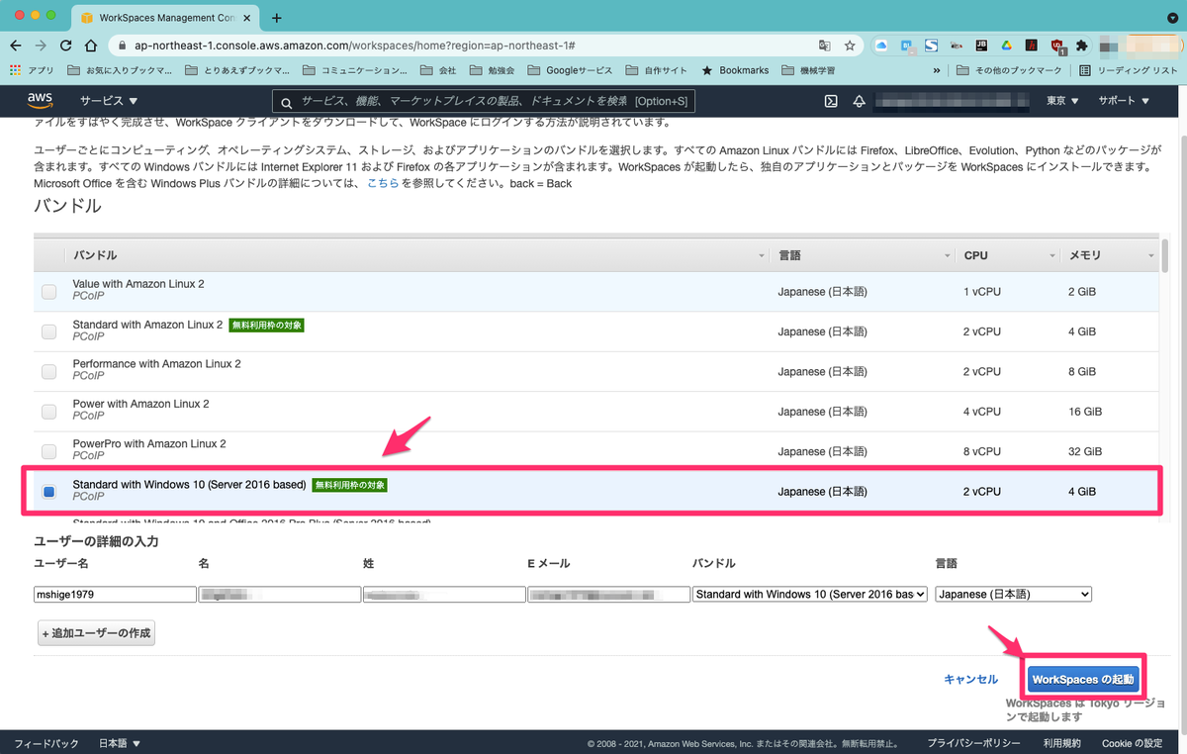The width and height of the screenshot is (1187, 754).
Task: Click the AWS service search input field
Action: pos(485,102)
